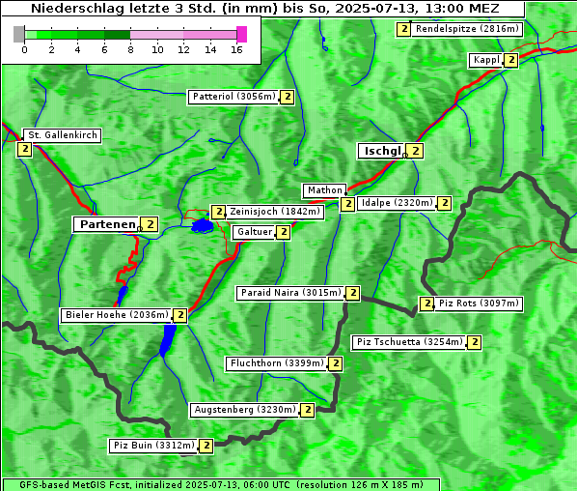Select the Paraid Naira (3015m) label
Image resolution: width=577 pixels, height=491 pixels.
pyautogui.click(x=290, y=293)
